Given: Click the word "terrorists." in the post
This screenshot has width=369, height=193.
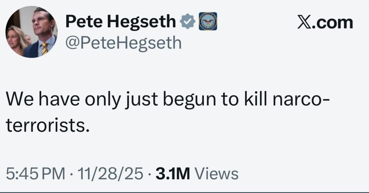Looking at the screenshot, I should click(x=47, y=126).
